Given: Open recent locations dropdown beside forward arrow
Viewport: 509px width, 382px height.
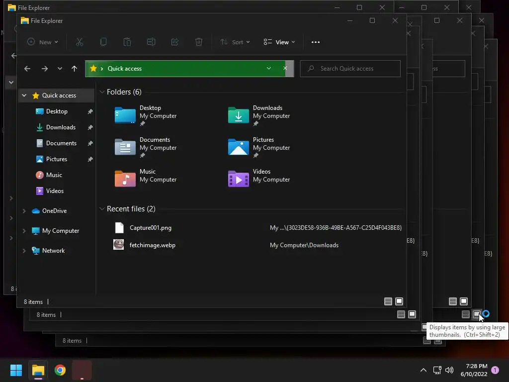Looking at the screenshot, I should (60, 69).
